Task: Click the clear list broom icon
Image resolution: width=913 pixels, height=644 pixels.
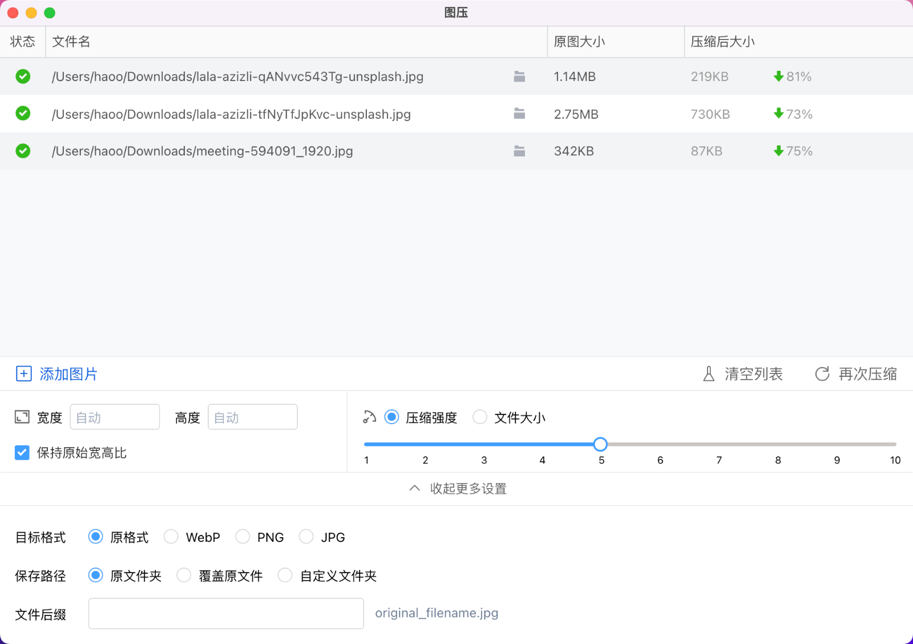Action: [709, 374]
